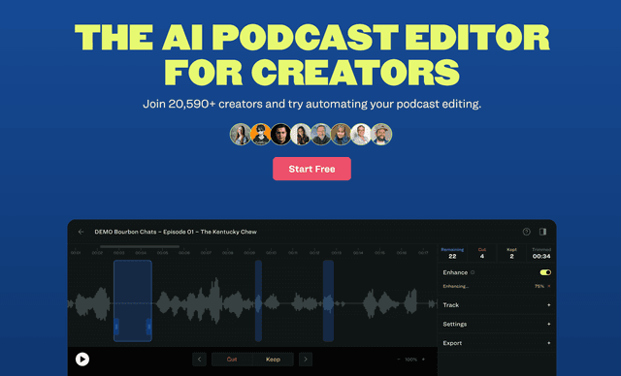Click the Enhance label in the side panel
This screenshot has height=376, width=621.
click(455, 272)
